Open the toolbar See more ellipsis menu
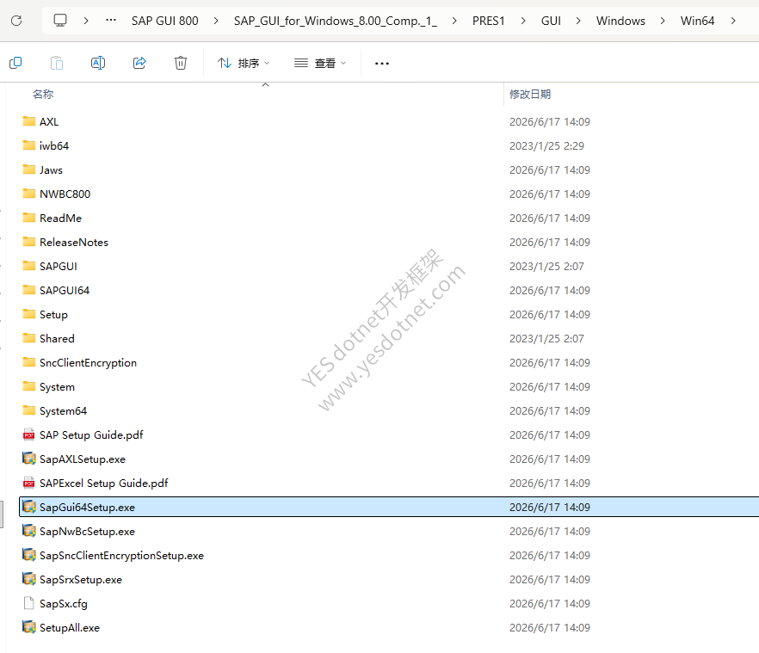 pyautogui.click(x=382, y=64)
